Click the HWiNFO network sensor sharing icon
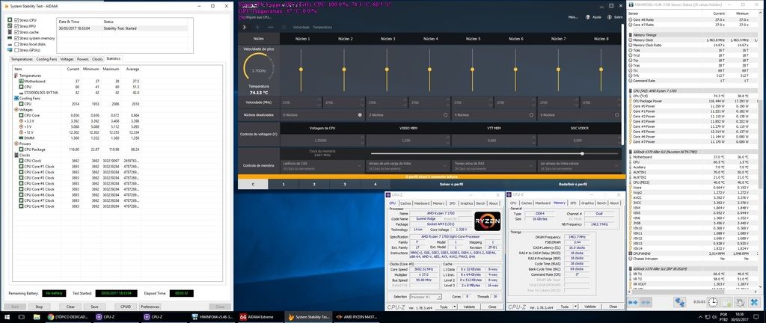 point(680,303)
